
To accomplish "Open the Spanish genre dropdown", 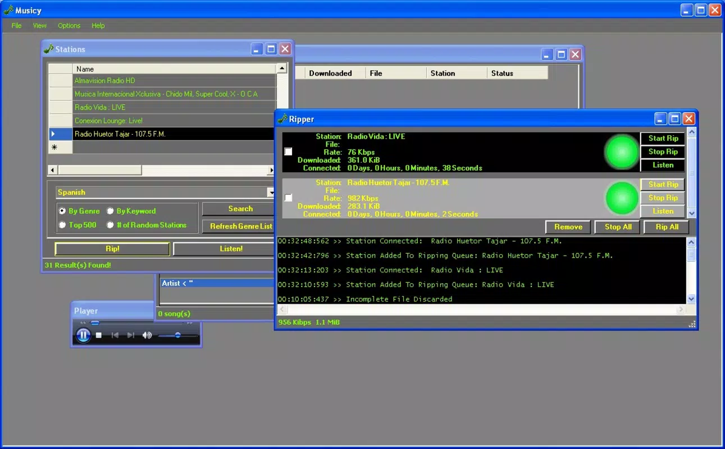I will (x=271, y=193).
